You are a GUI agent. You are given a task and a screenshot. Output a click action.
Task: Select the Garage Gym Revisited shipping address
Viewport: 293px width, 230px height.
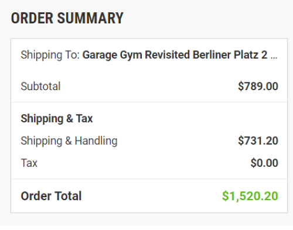(149, 55)
